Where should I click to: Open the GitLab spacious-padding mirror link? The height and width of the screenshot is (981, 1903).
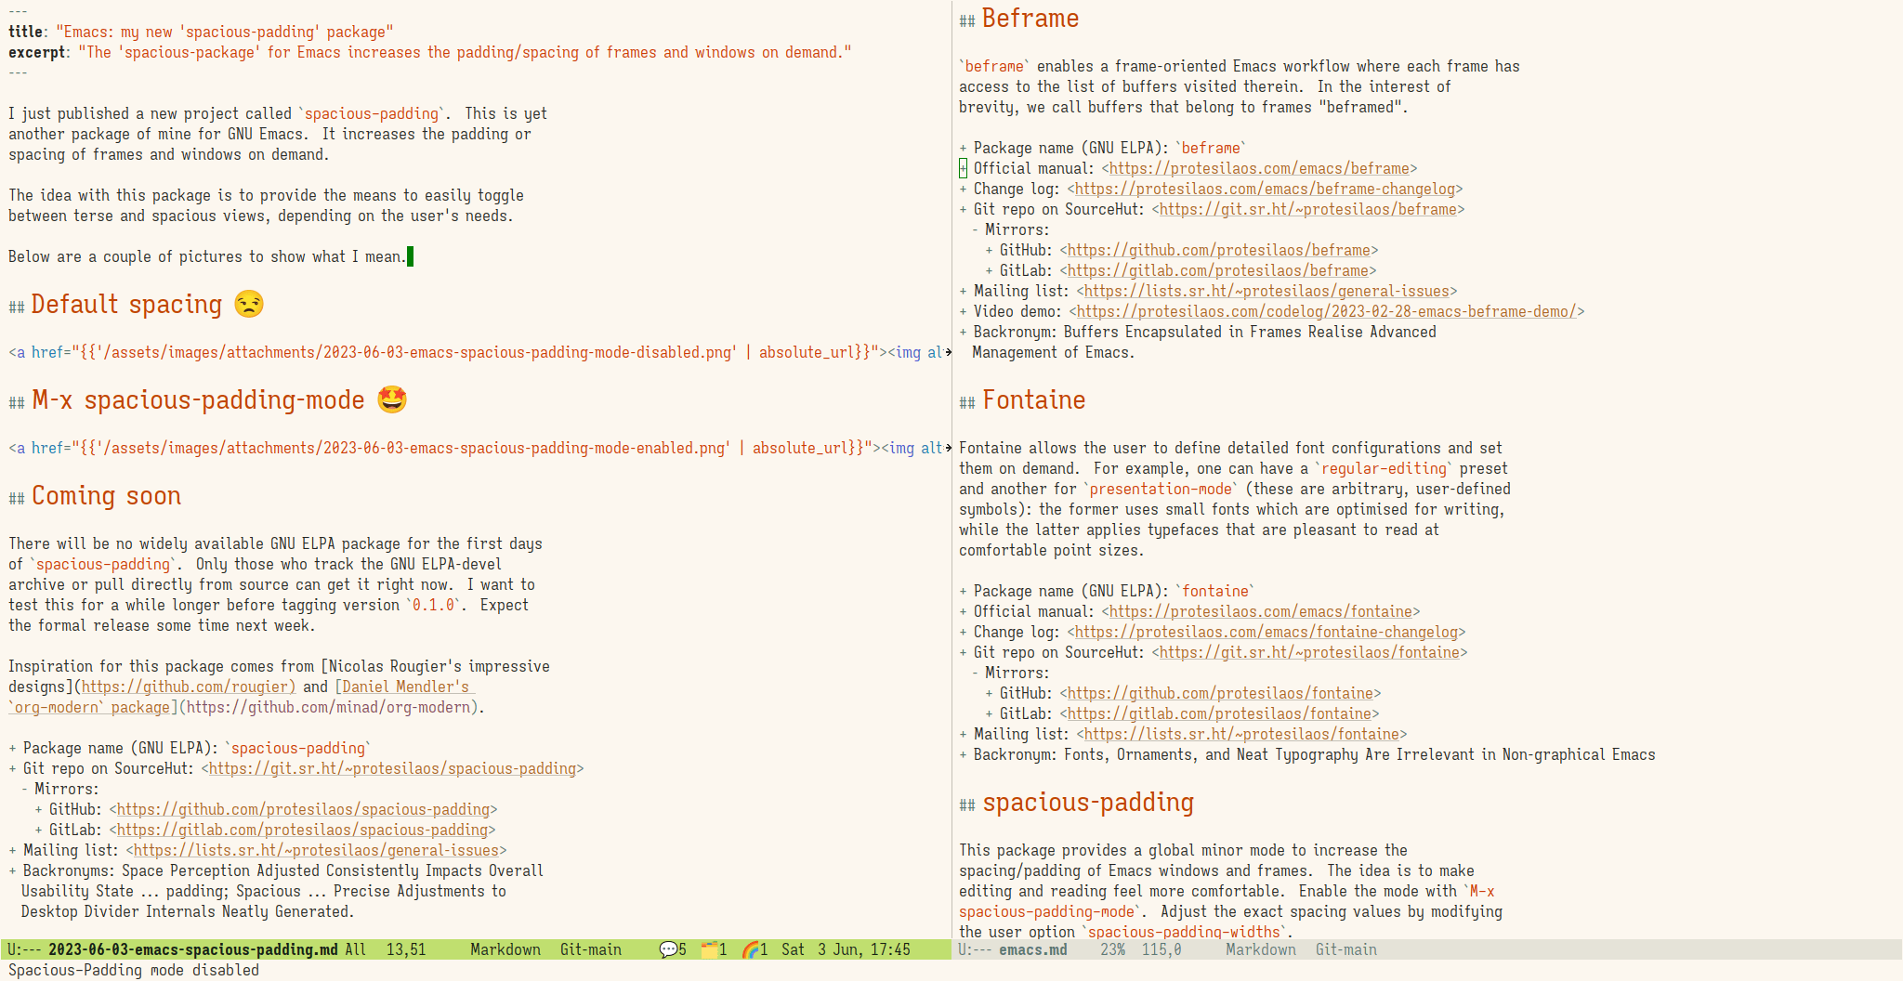(x=302, y=830)
